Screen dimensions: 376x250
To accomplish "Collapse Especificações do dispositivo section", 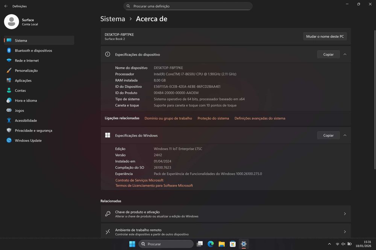I will click(345, 54).
